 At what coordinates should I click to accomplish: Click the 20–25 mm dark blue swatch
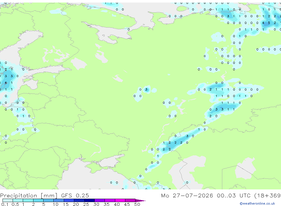tap(79, 200)
